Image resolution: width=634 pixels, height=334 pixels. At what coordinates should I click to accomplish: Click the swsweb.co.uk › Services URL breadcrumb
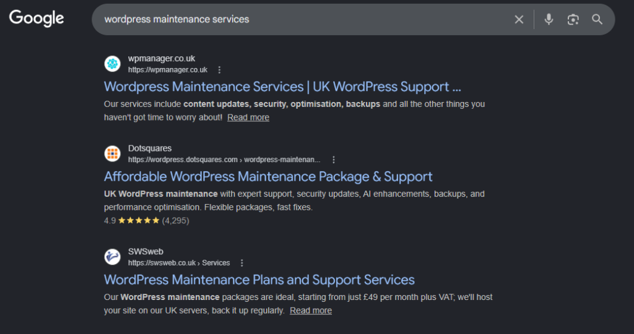tap(179, 263)
